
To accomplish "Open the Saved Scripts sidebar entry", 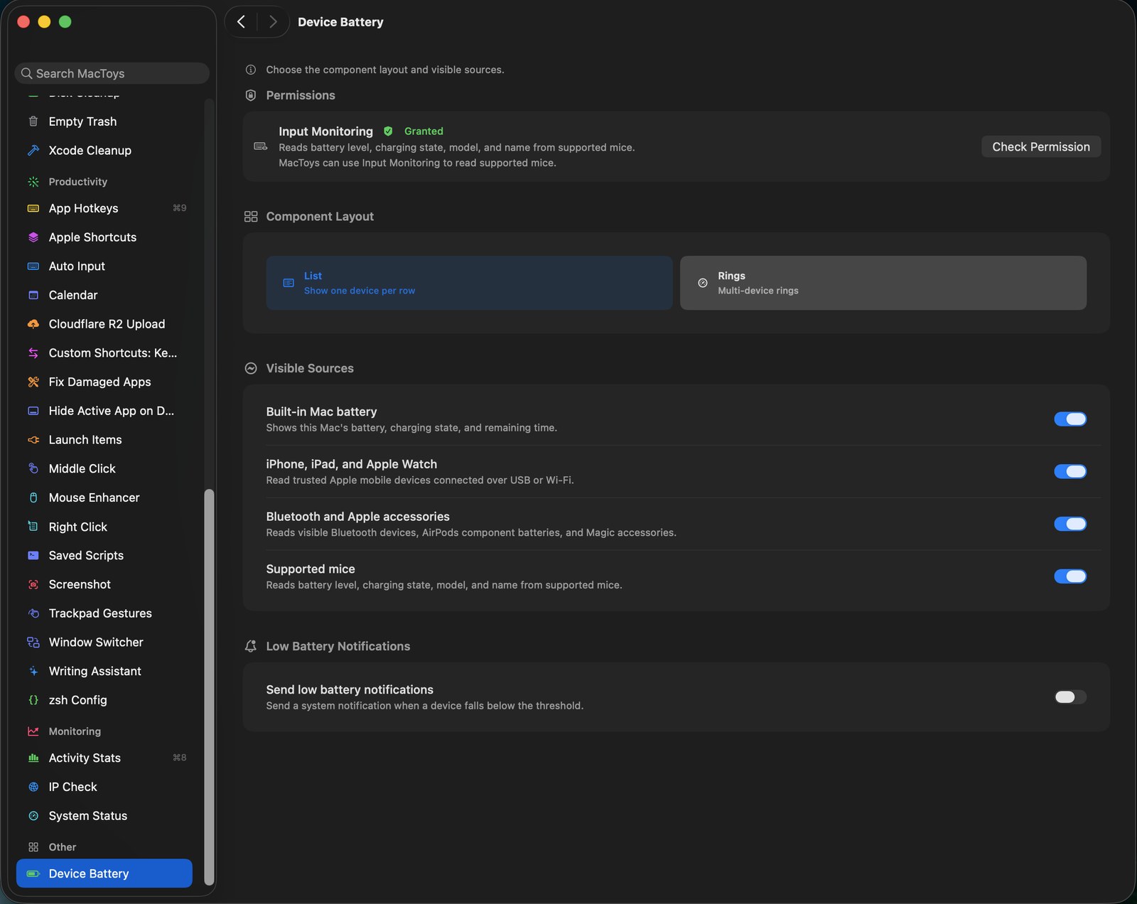I will coord(104,556).
